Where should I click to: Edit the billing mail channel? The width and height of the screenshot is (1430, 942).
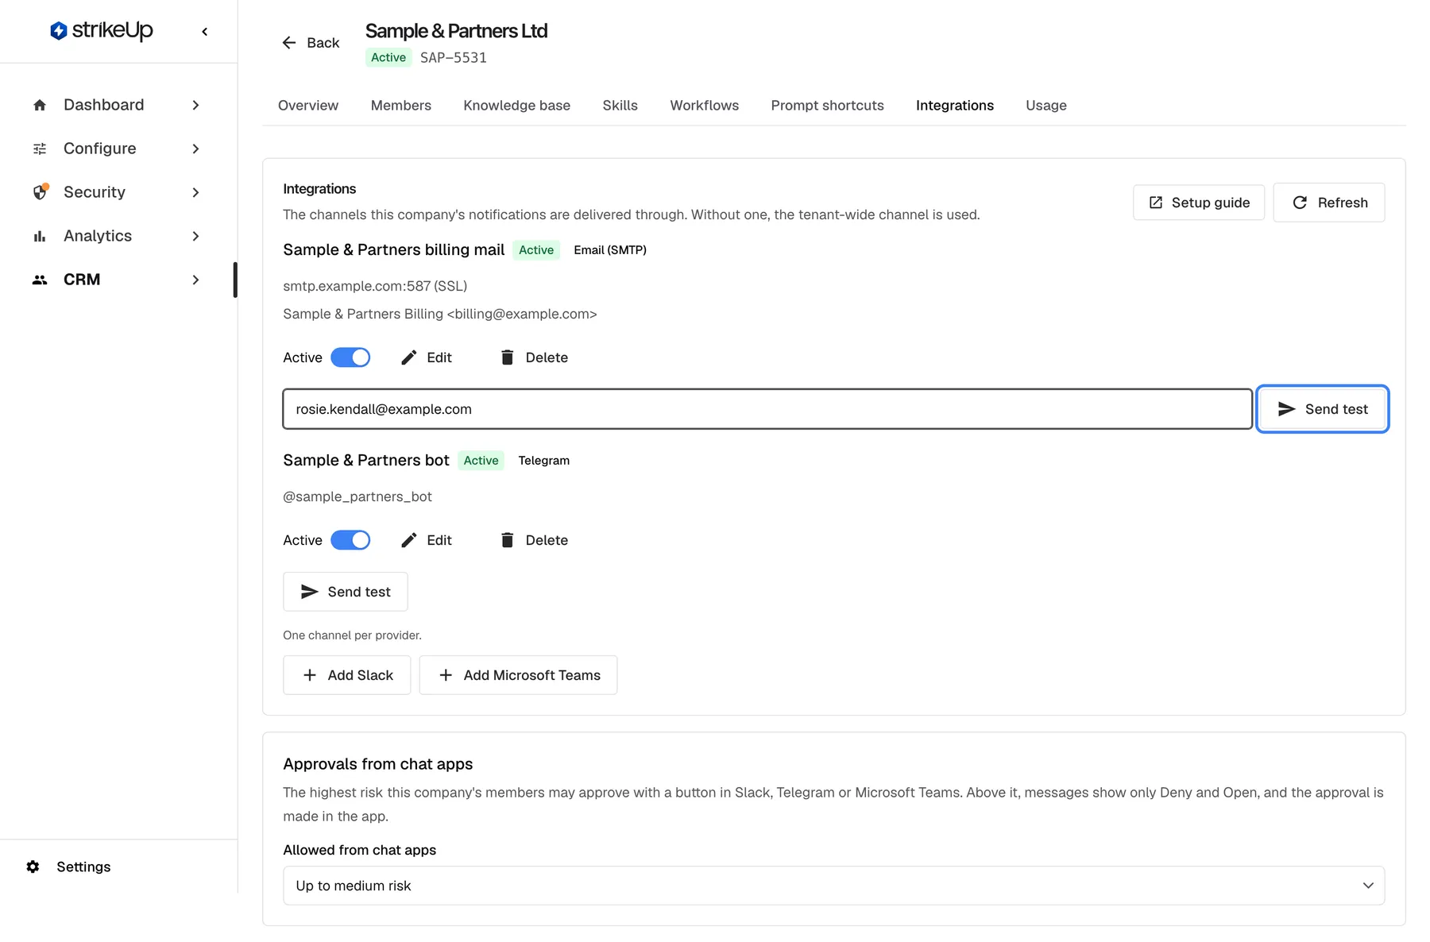(x=427, y=357)
